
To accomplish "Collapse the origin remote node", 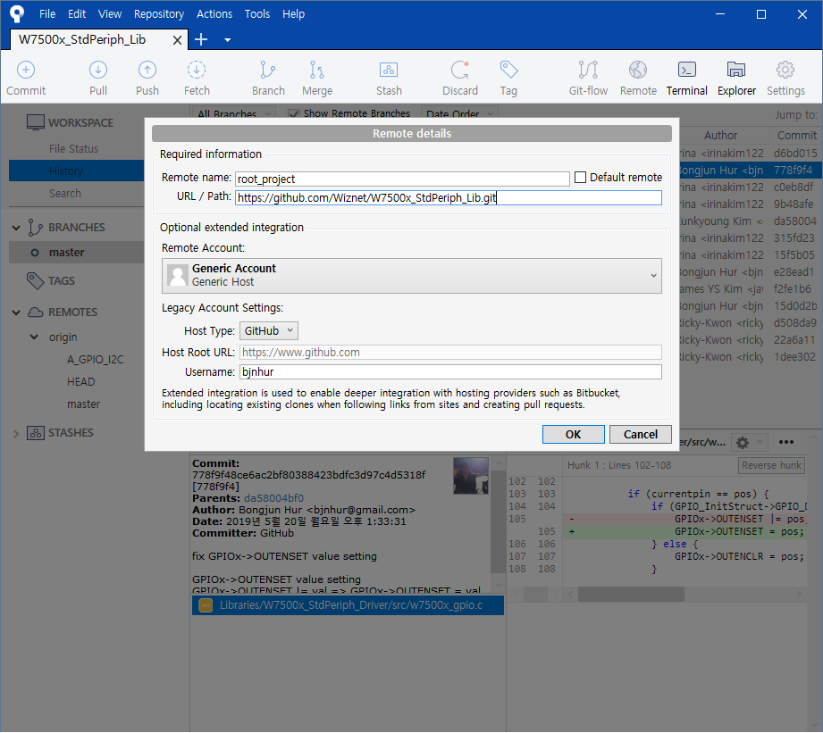I will pyautogui.click(x=34, y=337).
